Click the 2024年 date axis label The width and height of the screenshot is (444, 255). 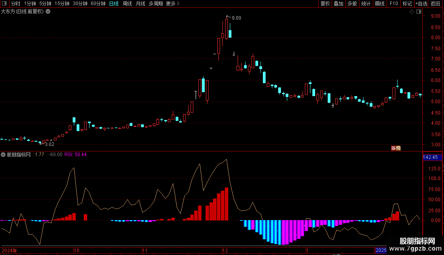click(9, 250)
